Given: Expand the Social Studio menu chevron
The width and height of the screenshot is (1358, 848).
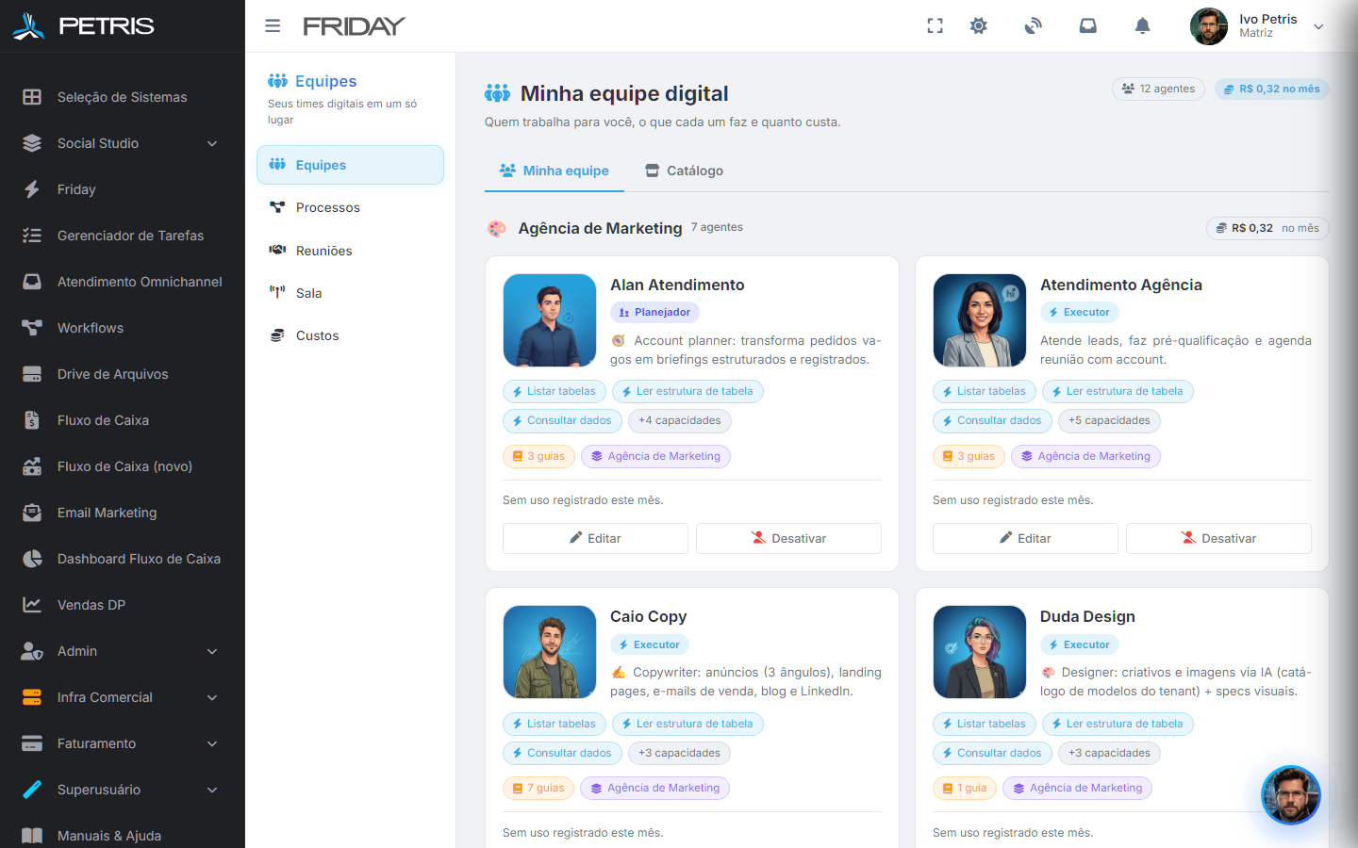Looking at the screenshot, I should [212, 143].
